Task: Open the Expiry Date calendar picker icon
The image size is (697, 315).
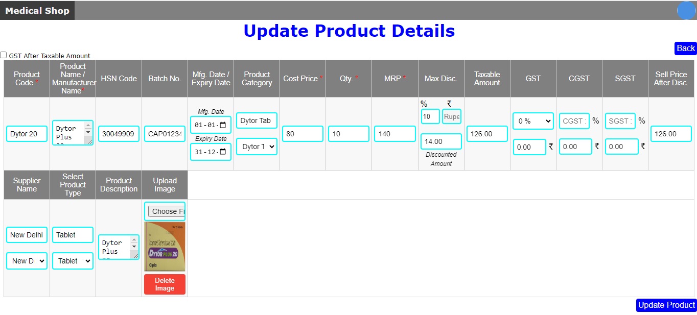Action: [223, 152]
